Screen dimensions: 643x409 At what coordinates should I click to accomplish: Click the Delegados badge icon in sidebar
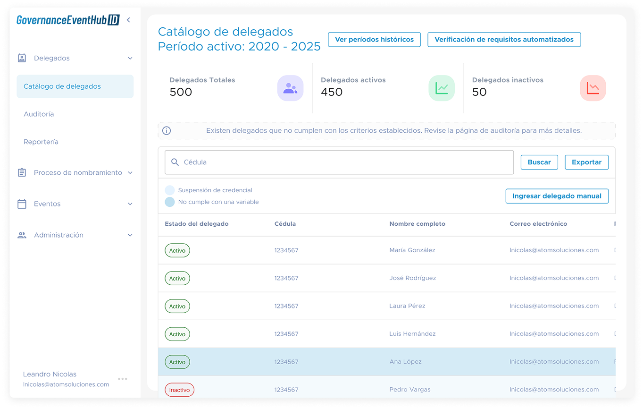pyautogui.click(x=22, y=58)
